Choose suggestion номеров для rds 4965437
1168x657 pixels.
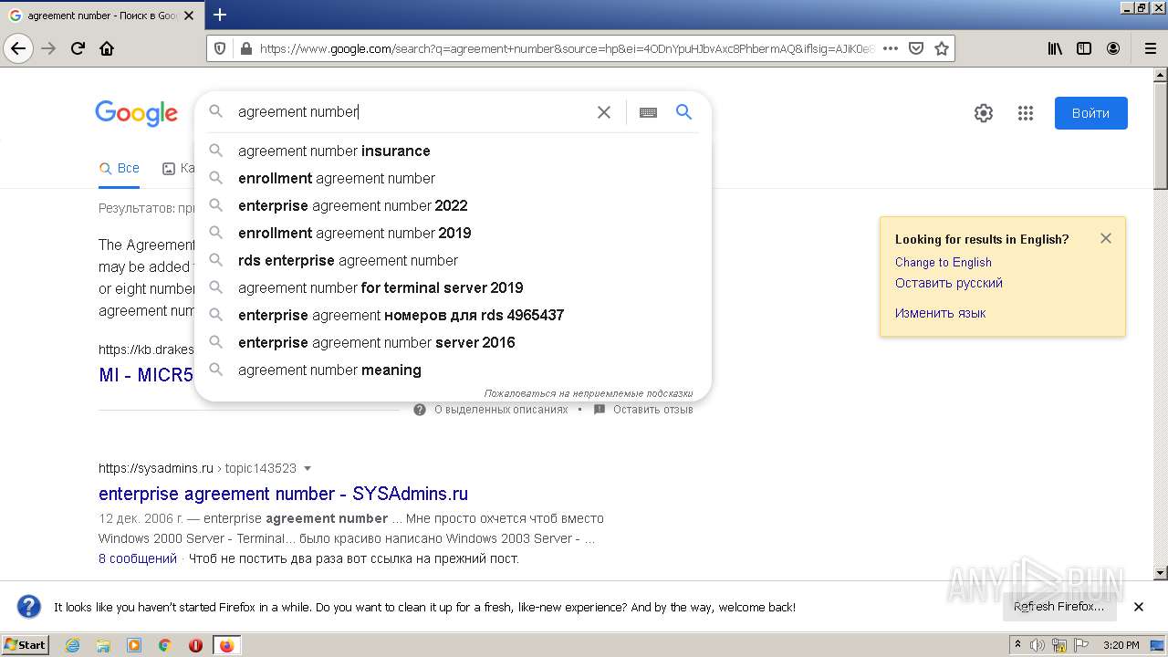[x=453, y=315]
